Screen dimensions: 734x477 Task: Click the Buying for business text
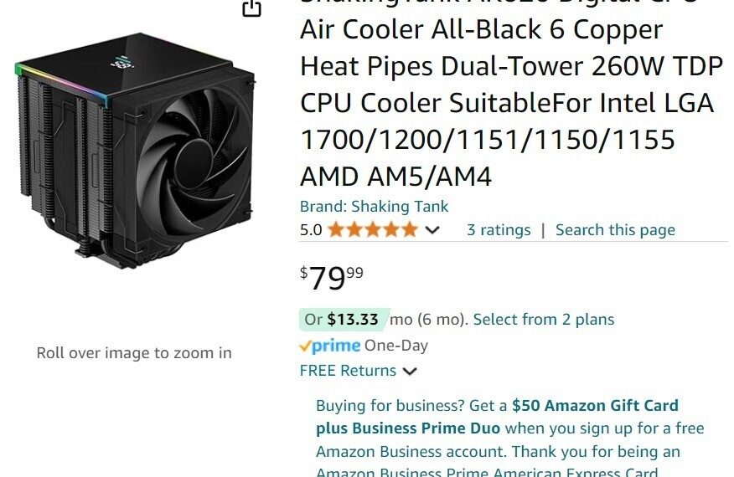pyautogui.click(x=390, y=405)
